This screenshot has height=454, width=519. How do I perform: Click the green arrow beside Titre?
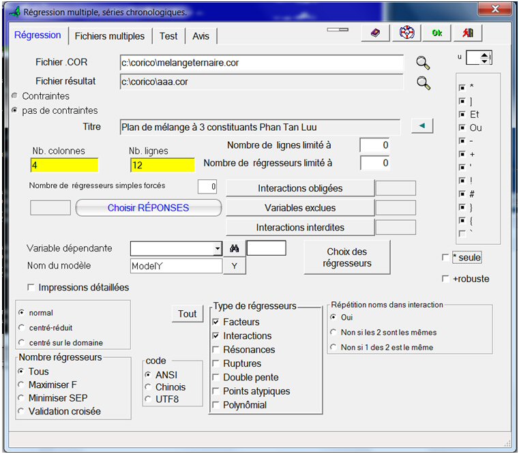coord(421,126)
